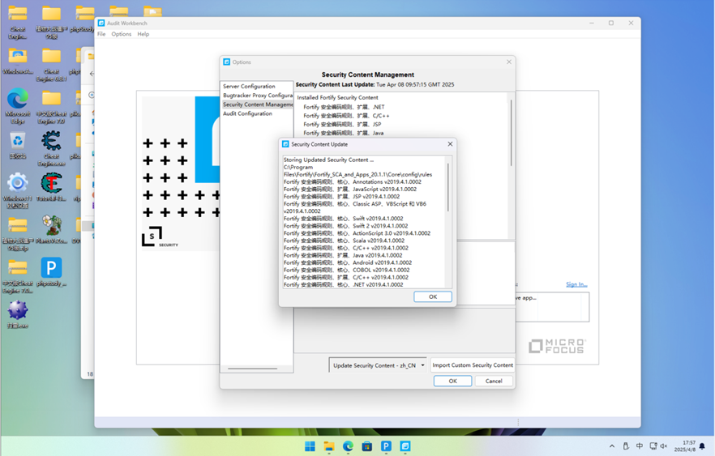Open the network status tray icon

(653, 446)
